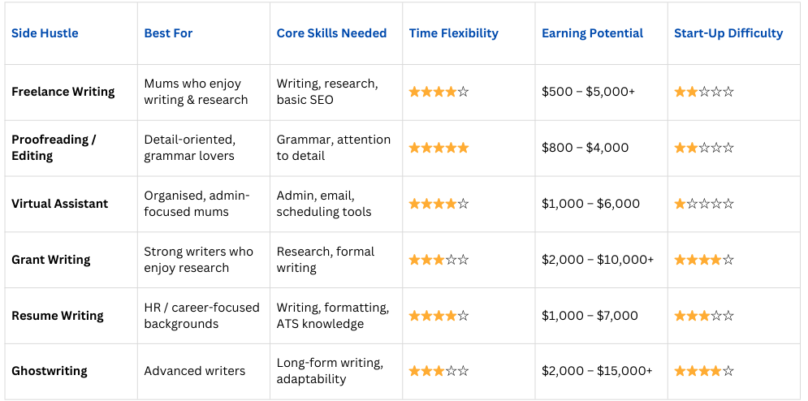The image size is (808, 401).
Task: Click Virtual Assistant start-up difficulty stars
Action: (704, 204)
